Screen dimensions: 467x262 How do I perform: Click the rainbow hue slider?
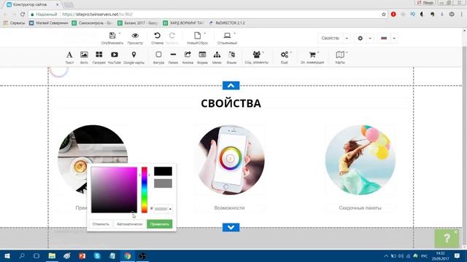[x=144, y=190]
